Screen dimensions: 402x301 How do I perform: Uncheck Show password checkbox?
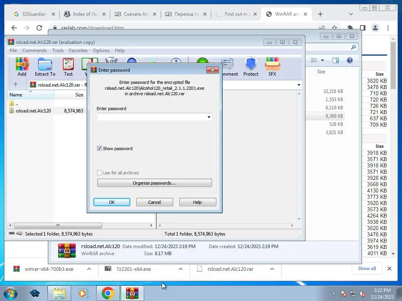pos(99,149)
